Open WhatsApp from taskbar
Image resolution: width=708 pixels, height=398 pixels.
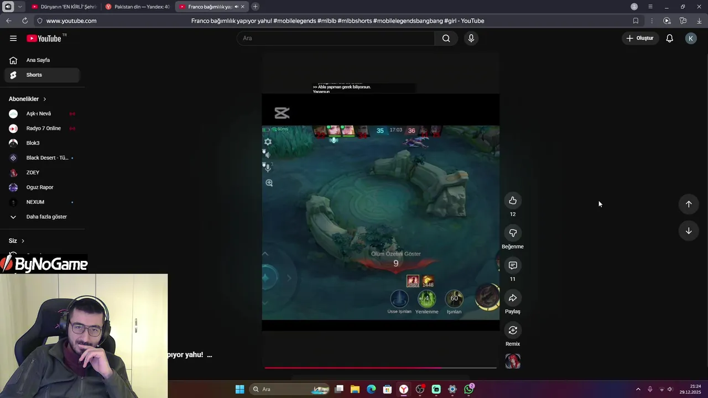click(469, 389)
